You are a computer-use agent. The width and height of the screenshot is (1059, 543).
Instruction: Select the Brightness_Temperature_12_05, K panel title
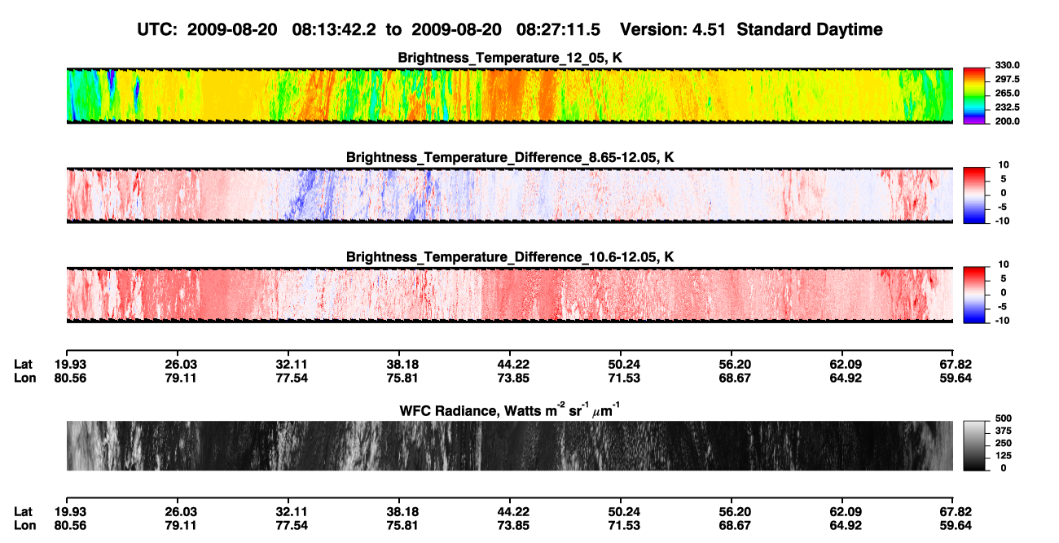coord(510,58)
